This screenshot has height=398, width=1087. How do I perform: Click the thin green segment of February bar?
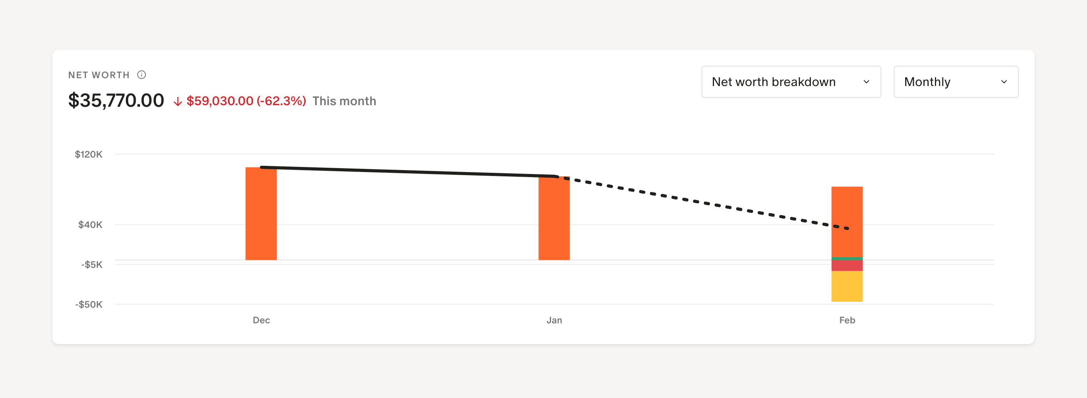tap(847, 258)
